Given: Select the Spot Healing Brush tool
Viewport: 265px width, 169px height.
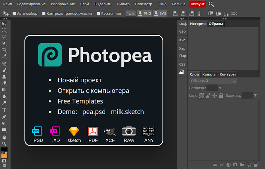Looking at the screenshot, I should (x=4, y=64).
